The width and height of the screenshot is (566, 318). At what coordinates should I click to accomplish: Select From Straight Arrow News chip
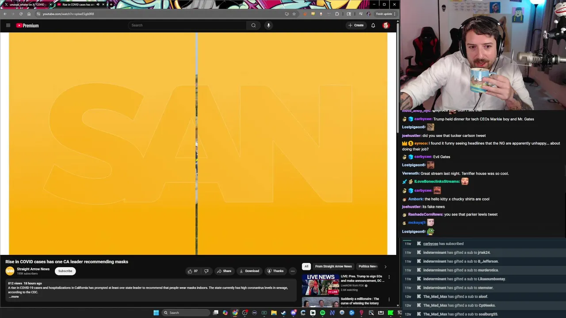tap(333, 266)
